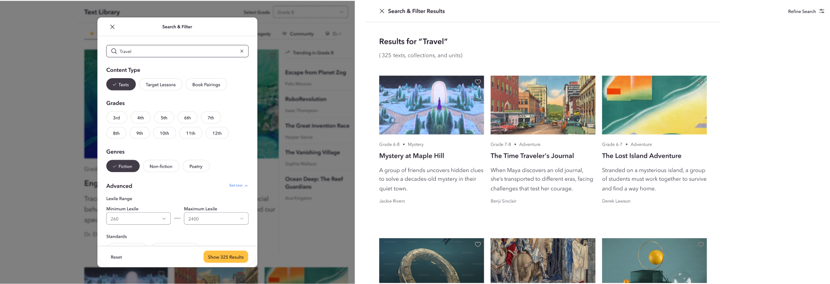
Task: Click the Grade 6-7 Adventure label
Action: point(627,145)
